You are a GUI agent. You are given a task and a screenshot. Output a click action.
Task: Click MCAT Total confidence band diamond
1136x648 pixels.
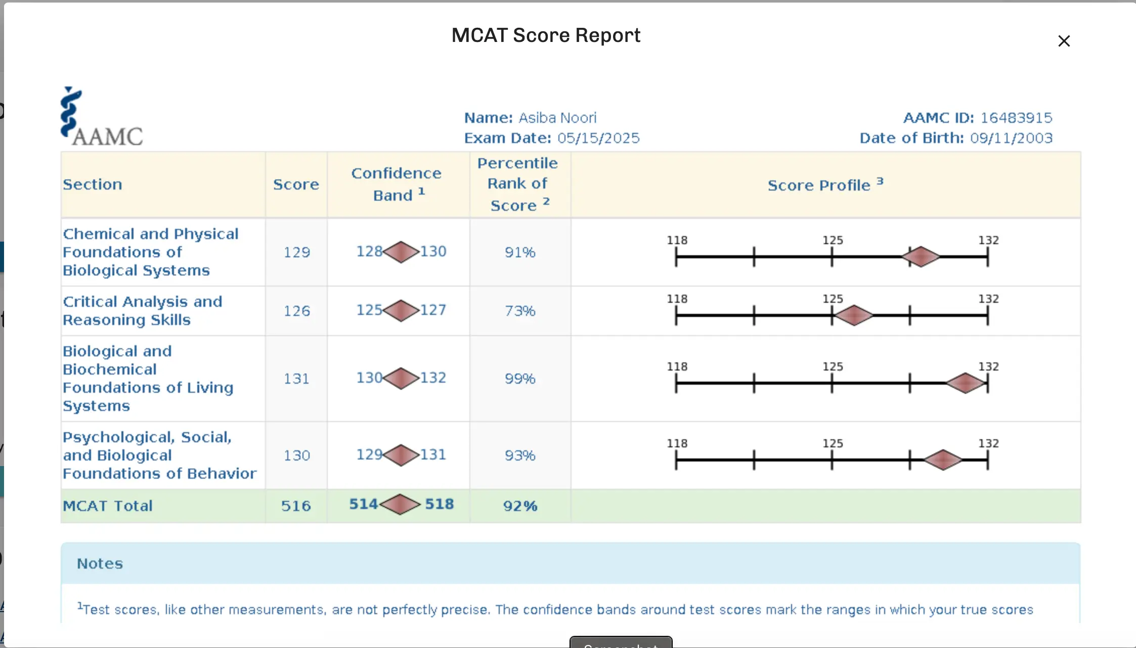[x=400, y=504]
